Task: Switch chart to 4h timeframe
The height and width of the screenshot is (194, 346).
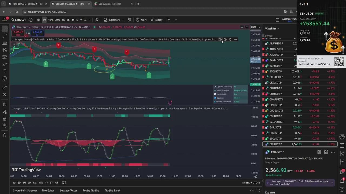Action: click(73, 20)
